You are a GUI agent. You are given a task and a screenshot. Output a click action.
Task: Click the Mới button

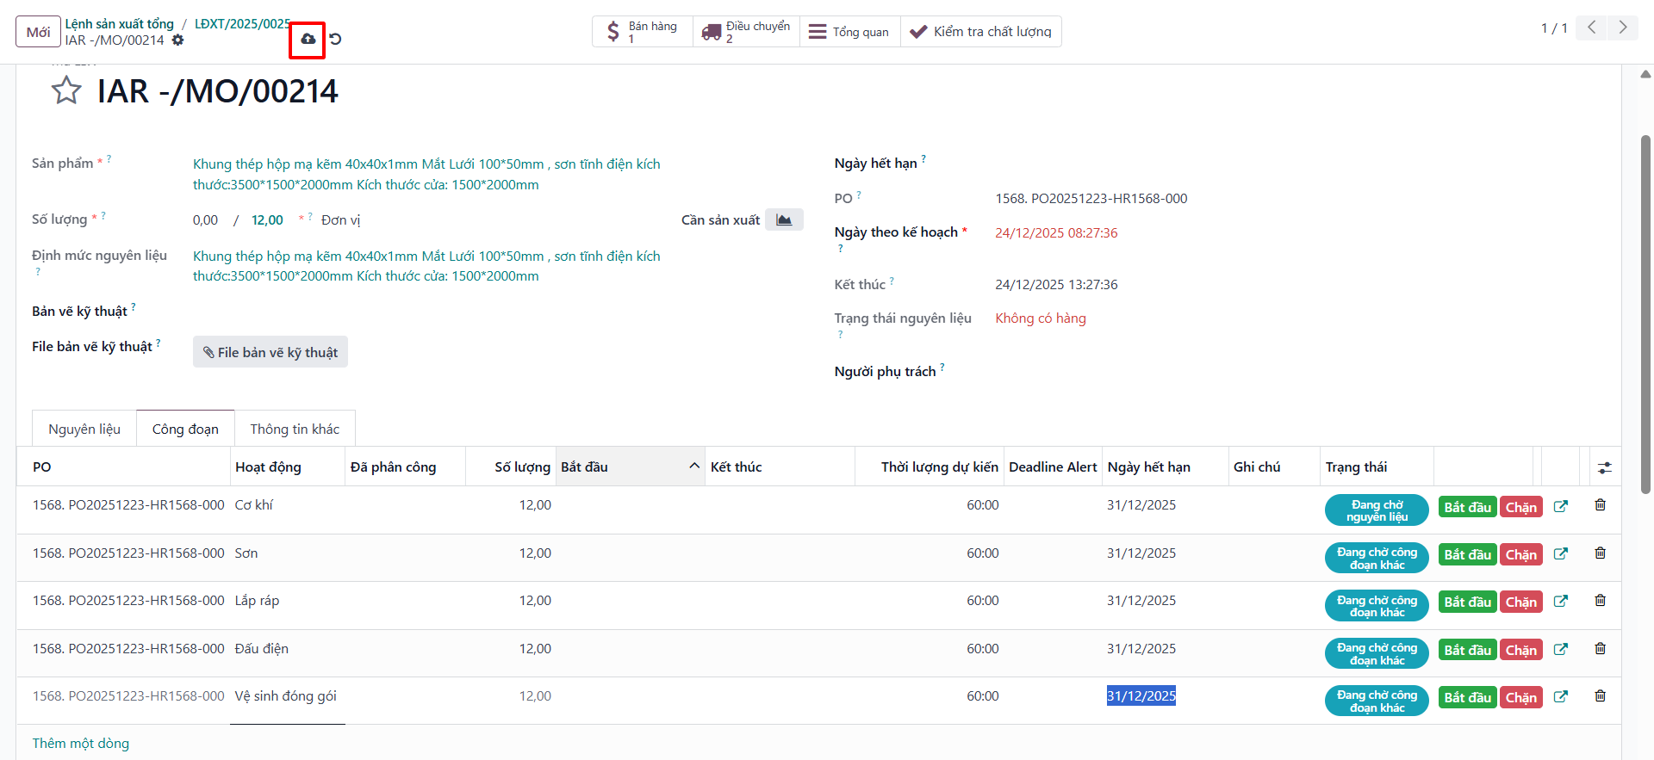coord(38,32)
